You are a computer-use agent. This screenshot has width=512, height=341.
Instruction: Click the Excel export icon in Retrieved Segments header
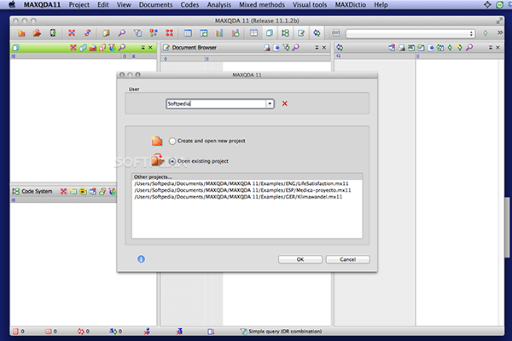click(411, 48)
